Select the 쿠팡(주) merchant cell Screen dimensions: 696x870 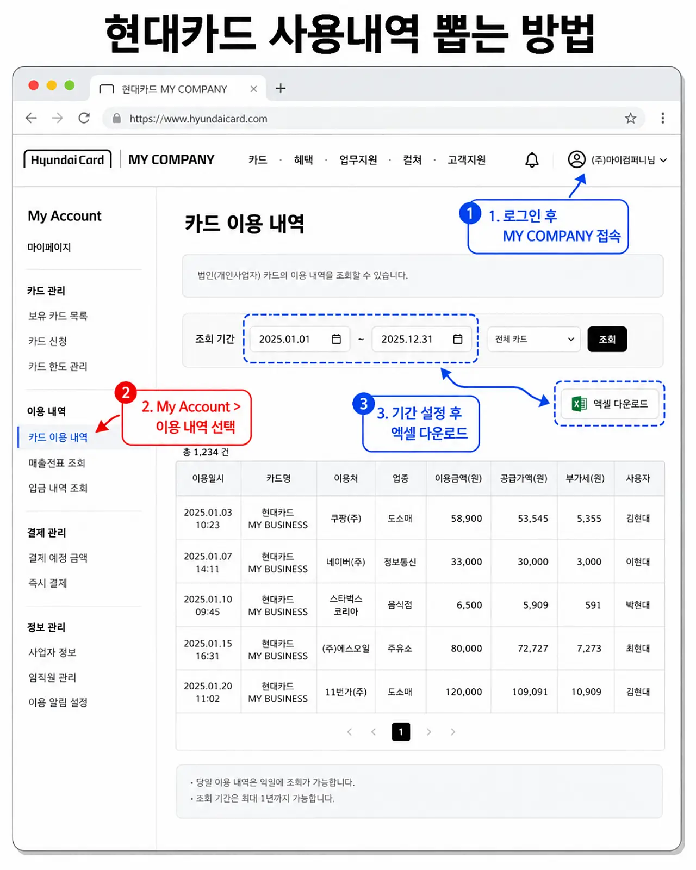pos(346,519)
